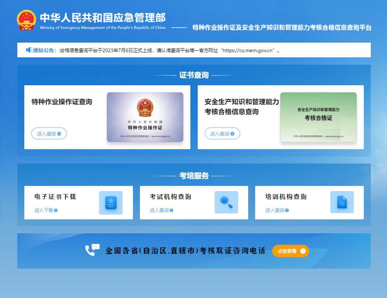Open 进入查询 link under 培训机构查询
The height and width of the screenshot is (298, 387).
click(x=277, y=210)
